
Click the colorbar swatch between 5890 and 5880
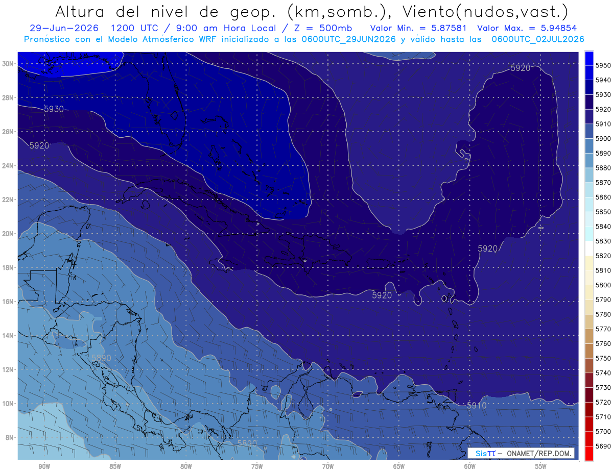coord(589,161)
